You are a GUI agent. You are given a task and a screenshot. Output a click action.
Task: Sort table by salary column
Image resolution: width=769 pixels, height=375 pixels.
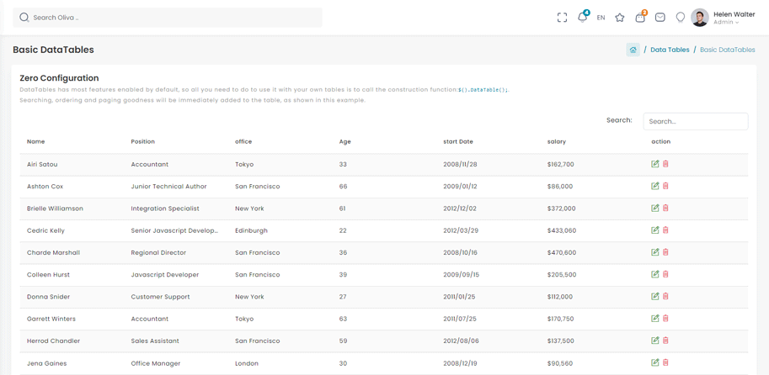coord(557,141)
